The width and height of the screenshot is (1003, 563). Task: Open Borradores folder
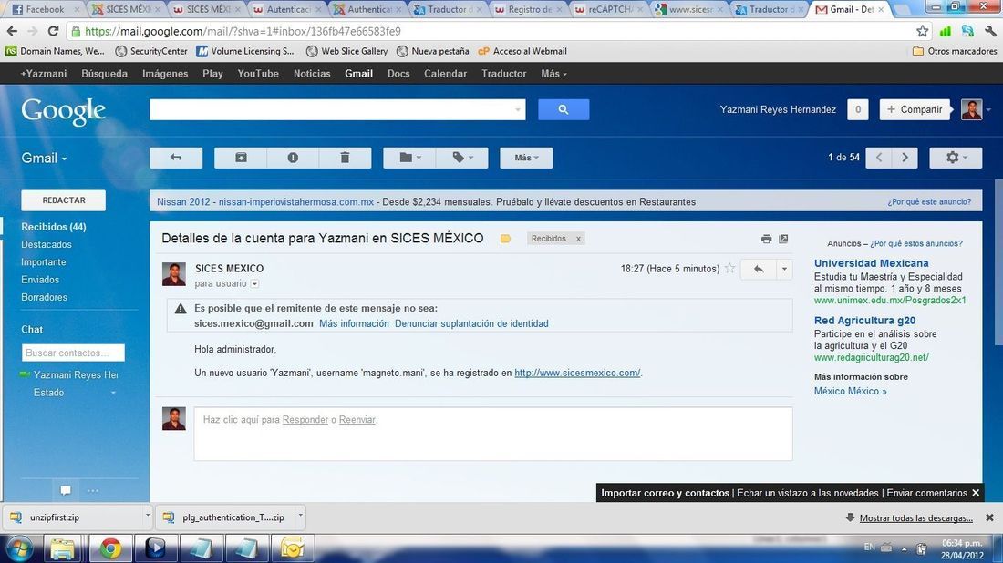pos(44,297)
